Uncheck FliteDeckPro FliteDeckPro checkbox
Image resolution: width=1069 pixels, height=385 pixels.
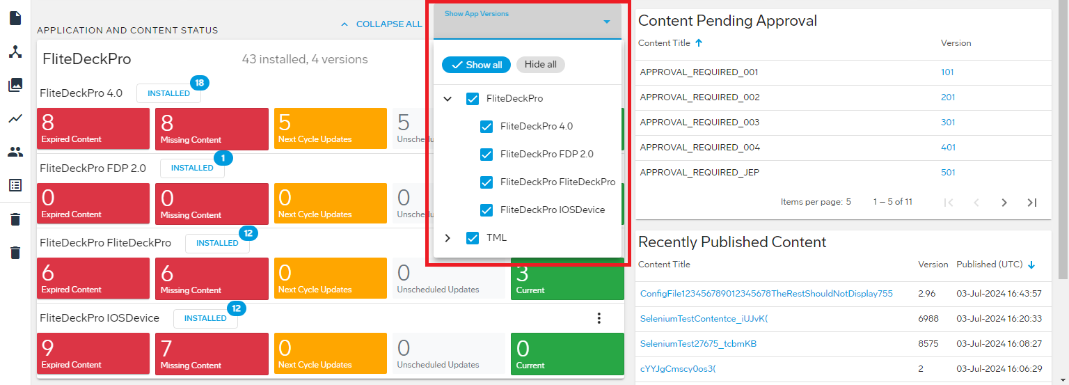tap(486, 182)
